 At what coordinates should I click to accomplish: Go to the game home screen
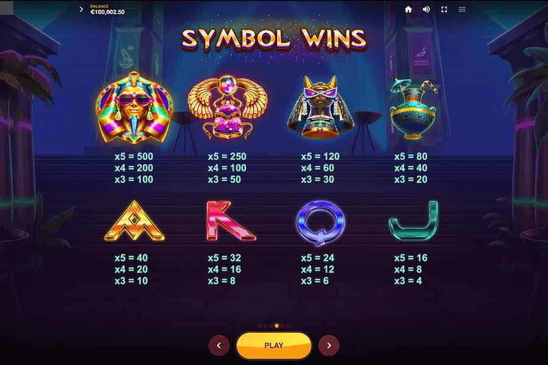pyautogui.click(x=408, y=10)
